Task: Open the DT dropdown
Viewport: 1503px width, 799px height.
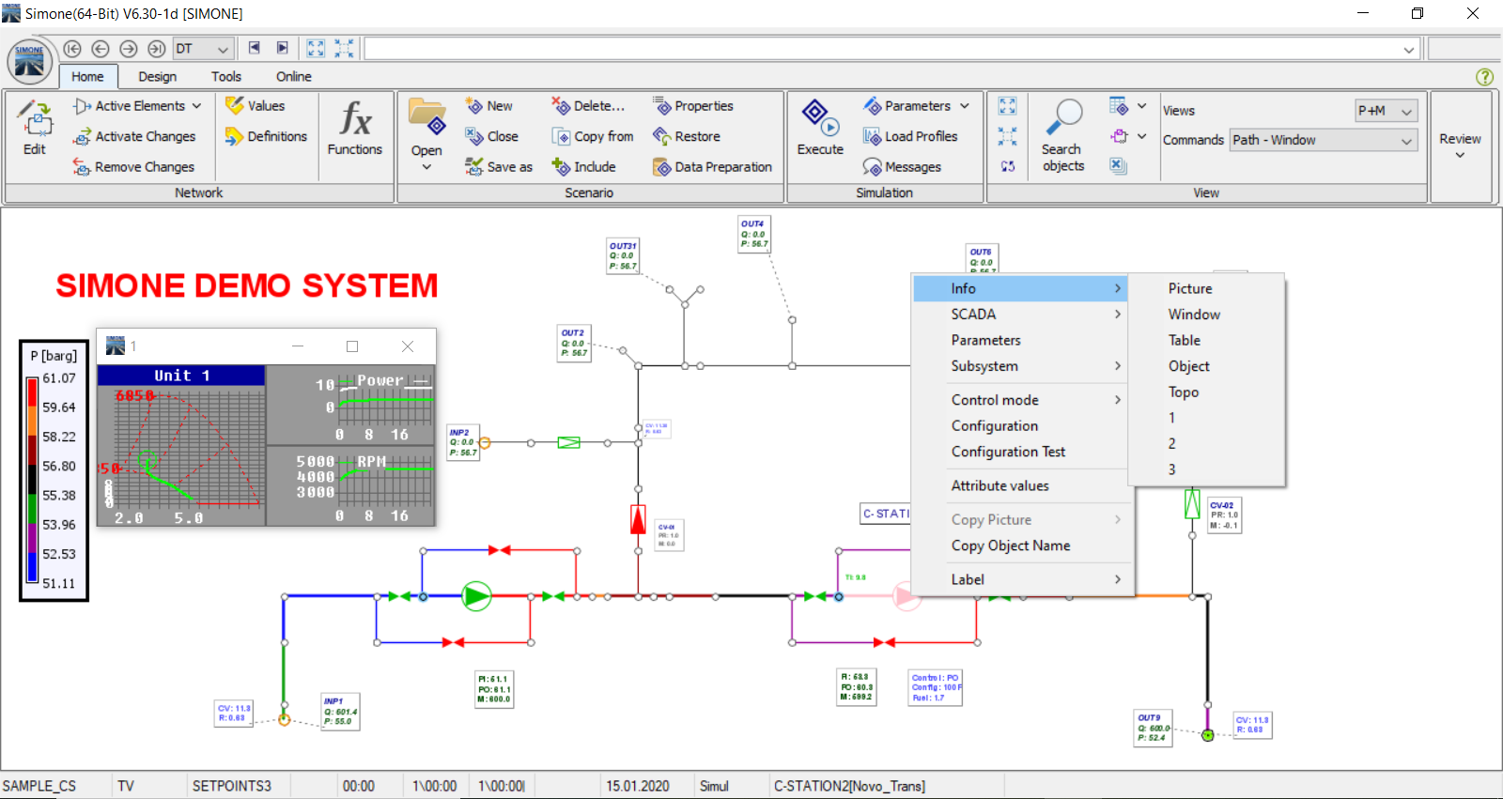Action: click(202, 49)
